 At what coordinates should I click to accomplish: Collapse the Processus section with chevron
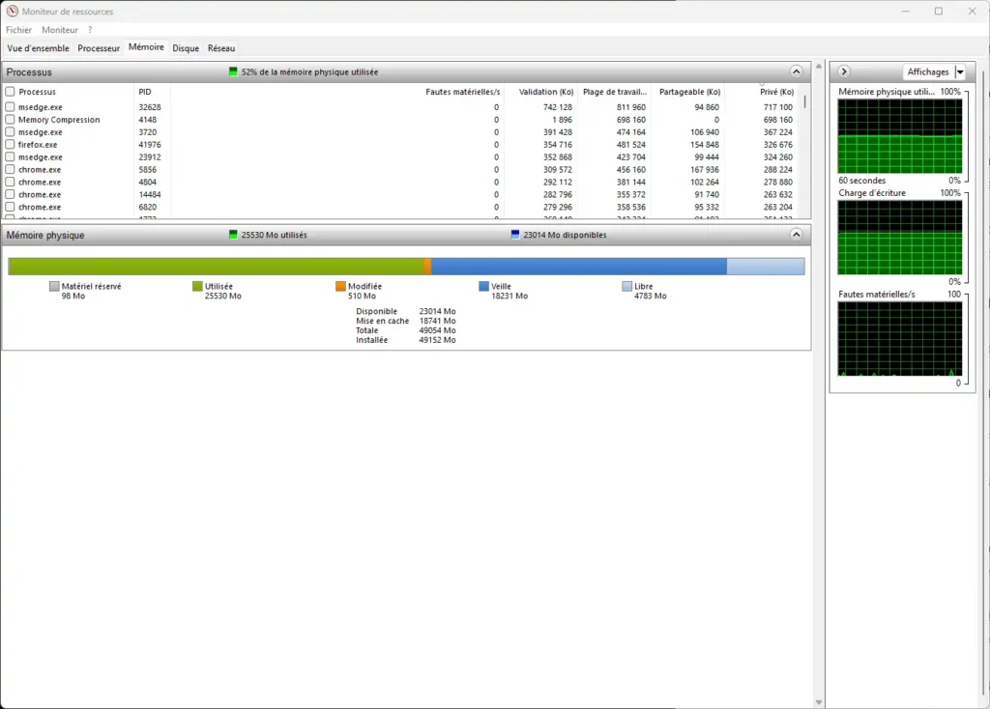coord(796,72)
